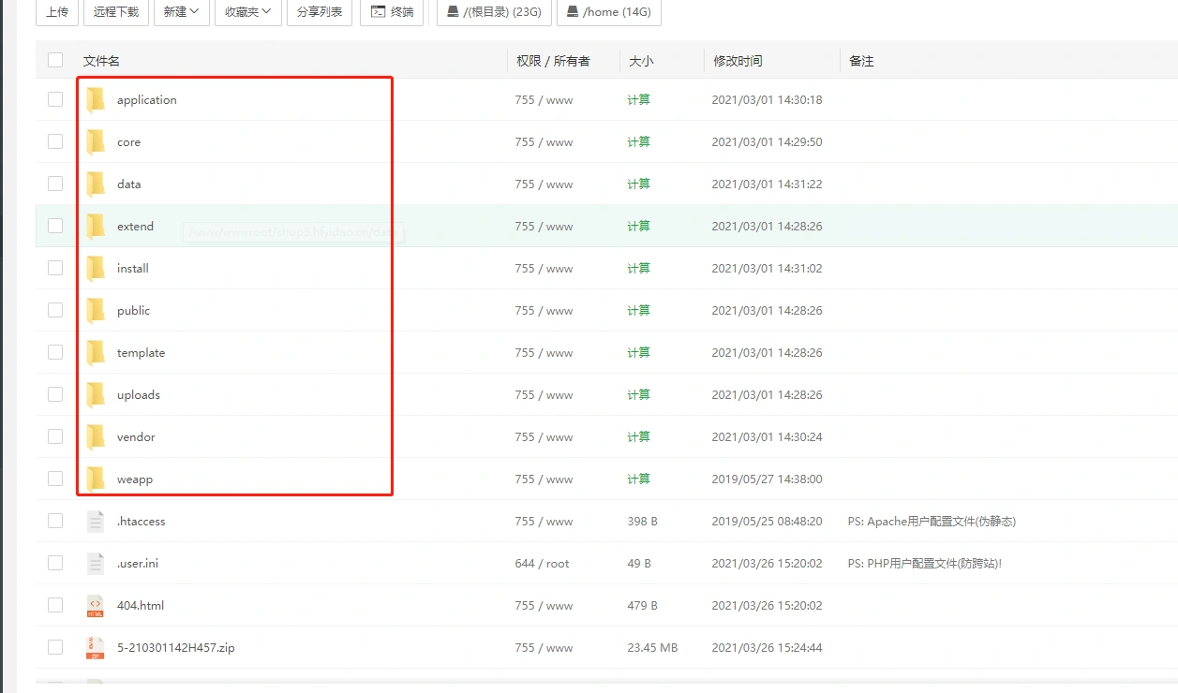The height and width of the screenshot is (693, 1178).
Task: Open the 收藏夹 dropdown
Action: pyautogui.click(x=247, y=11)
